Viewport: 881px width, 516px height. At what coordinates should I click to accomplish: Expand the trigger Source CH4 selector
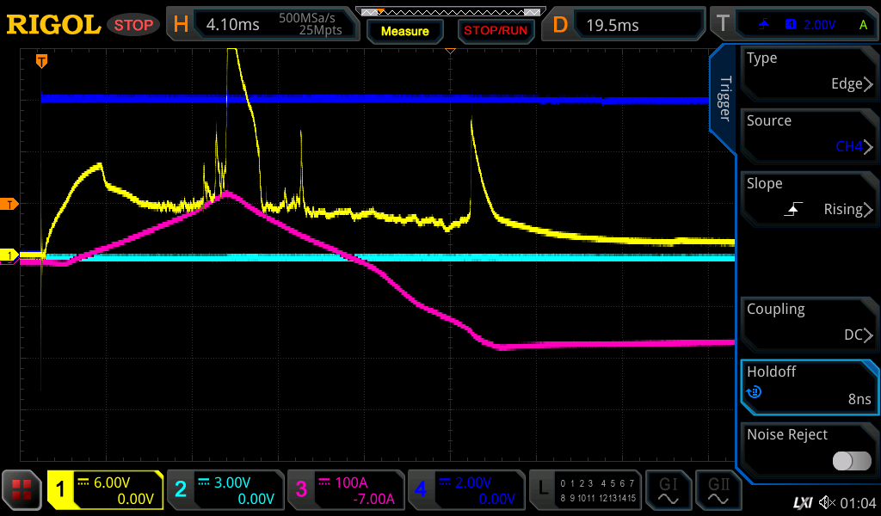coord(809,134)
